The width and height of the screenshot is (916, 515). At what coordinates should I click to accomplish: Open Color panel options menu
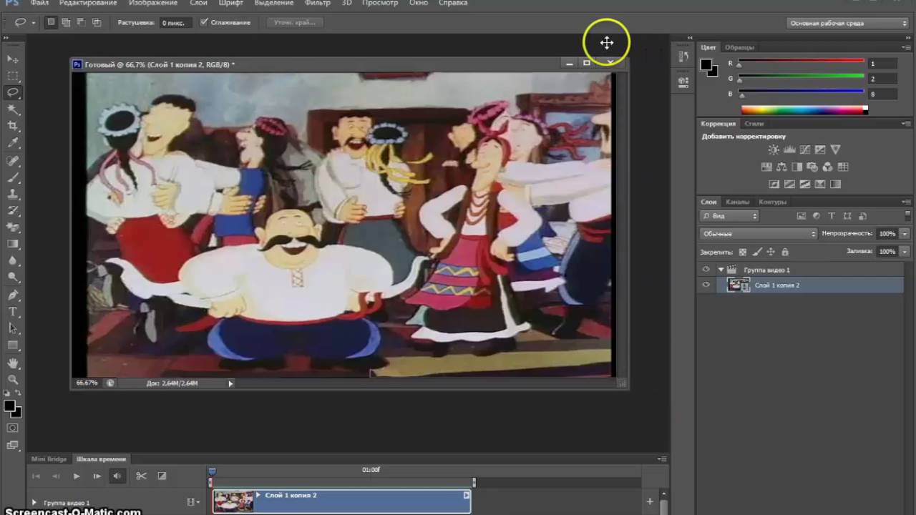pyautogui.click(x=906, y=47)
